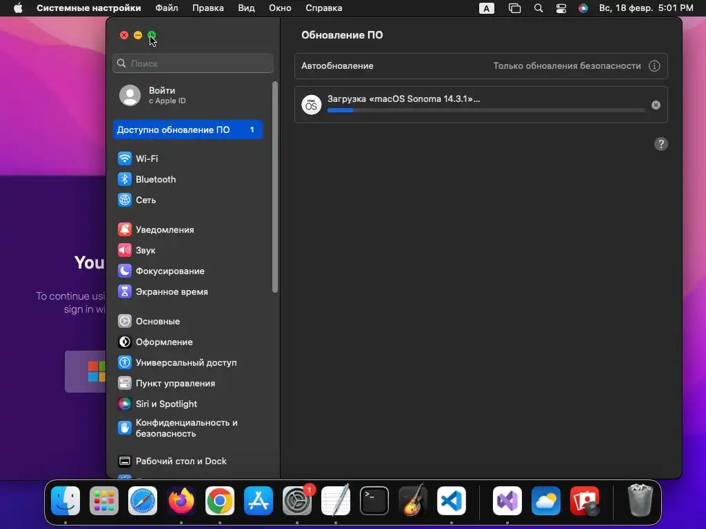Select Siri и Spotlight settings

(188, 404)
